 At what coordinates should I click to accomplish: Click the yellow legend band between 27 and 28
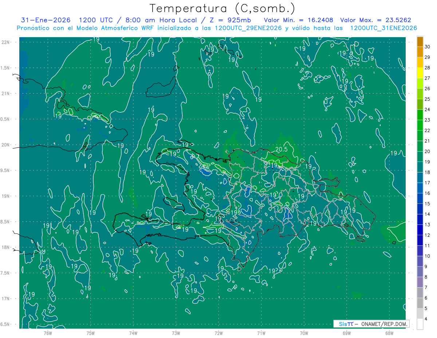click(x=420, y=73)
